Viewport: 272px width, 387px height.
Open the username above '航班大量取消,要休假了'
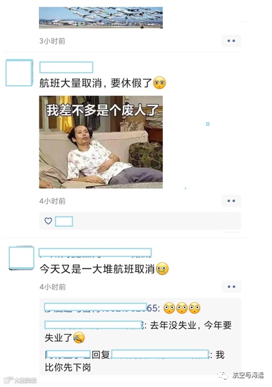66,67
